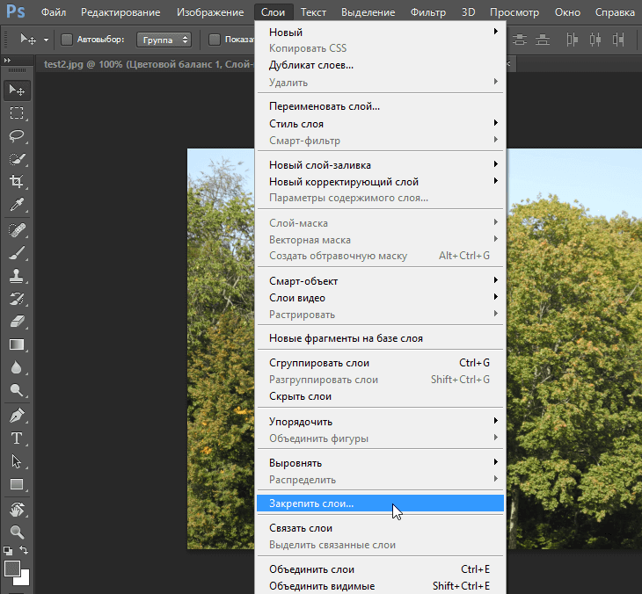
Task: Pick the Lasso tool
Action: pyautogui.click(x=17, y=136)
